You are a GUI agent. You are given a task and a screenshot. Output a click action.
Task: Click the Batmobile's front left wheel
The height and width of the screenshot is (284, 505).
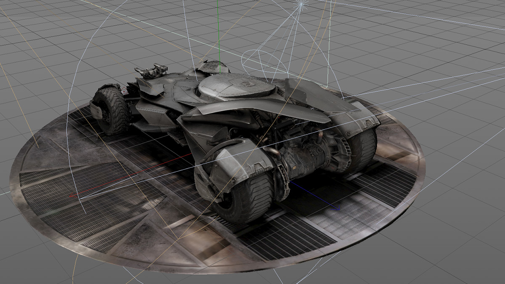(111, 110)
